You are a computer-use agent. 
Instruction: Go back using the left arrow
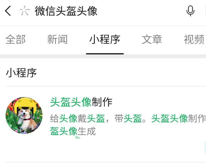tap(8, 11)
